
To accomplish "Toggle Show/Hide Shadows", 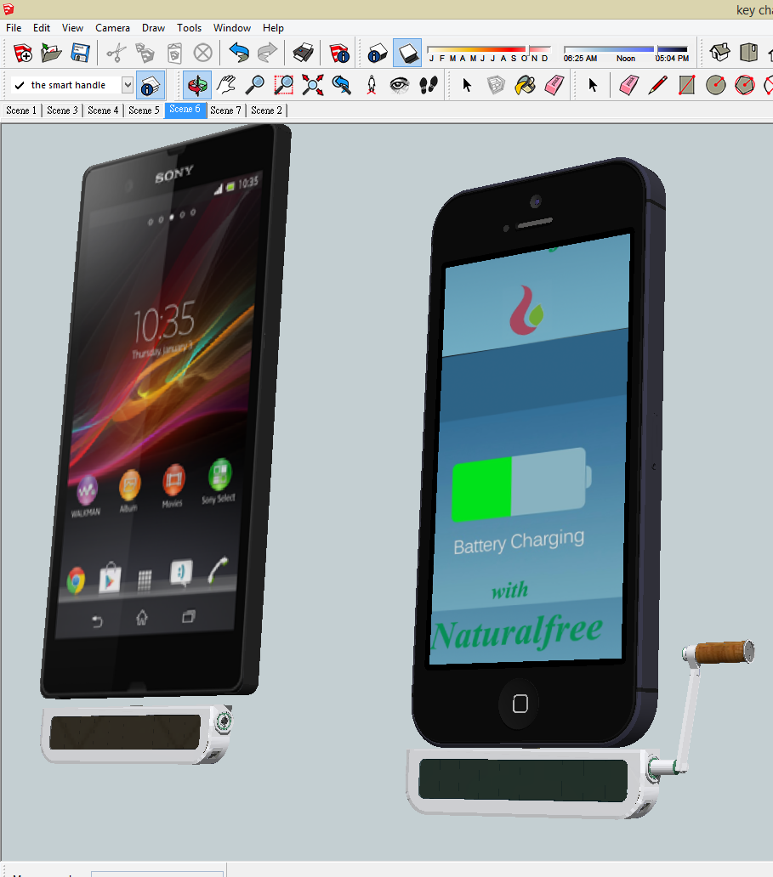I will [x=407, y=54].
